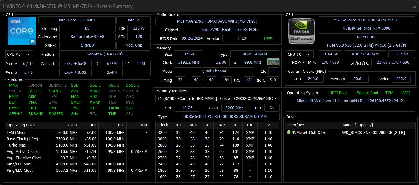Screen dimensions: 419x185
Task: Select the Turbo Max operating point row
Action: point(77,145)
